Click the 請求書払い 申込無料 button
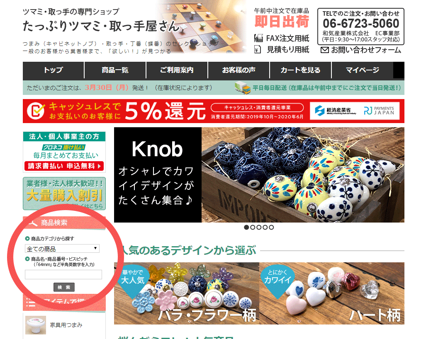This screenshot has height=339, width=426. pos(64,166)
